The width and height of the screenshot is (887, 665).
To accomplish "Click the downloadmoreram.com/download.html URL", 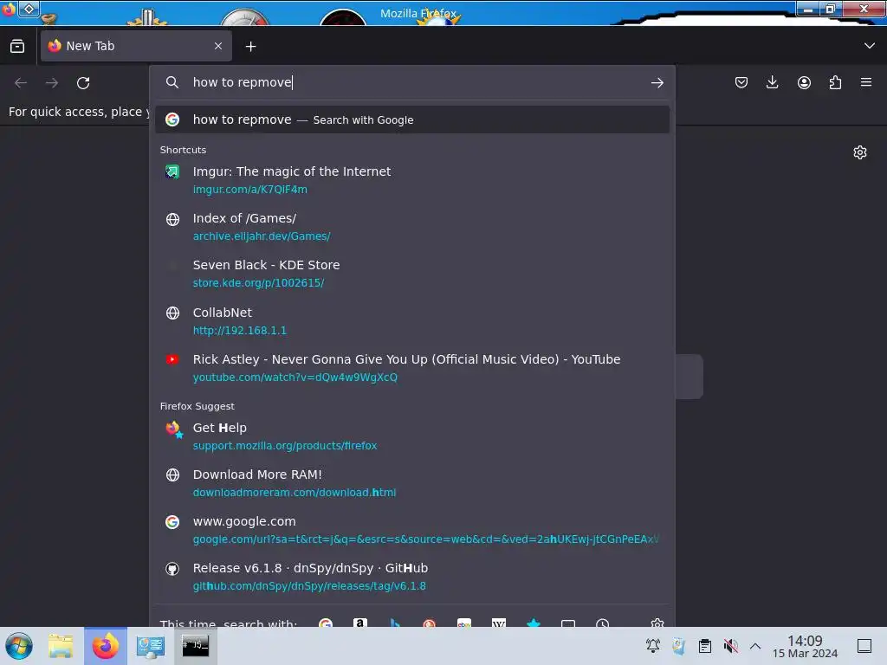I will [x=295, y=493].
